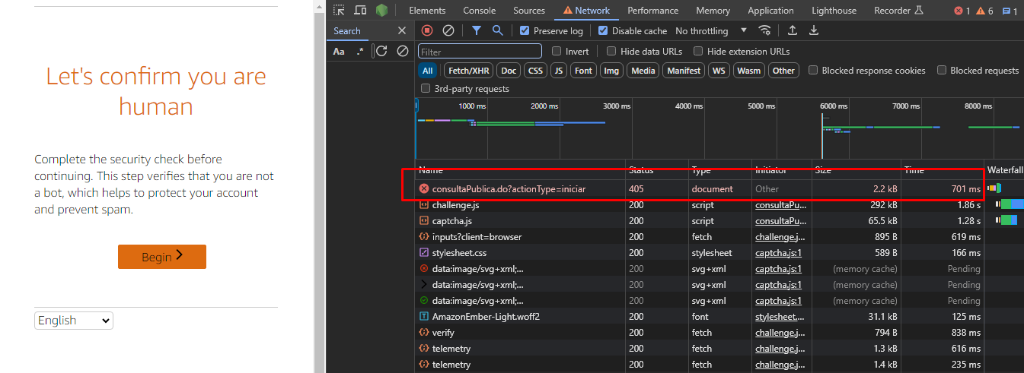Stop recording network log
The image size is (1024, 373).
click(x=427, y=30)
